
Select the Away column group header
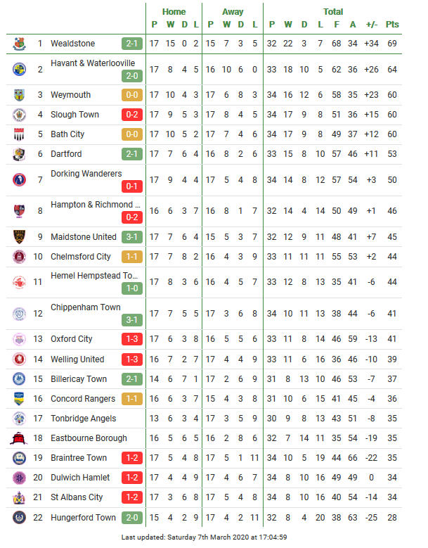(233, 11)
